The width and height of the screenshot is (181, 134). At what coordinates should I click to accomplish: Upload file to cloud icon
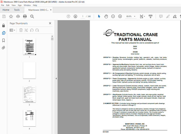18,17
